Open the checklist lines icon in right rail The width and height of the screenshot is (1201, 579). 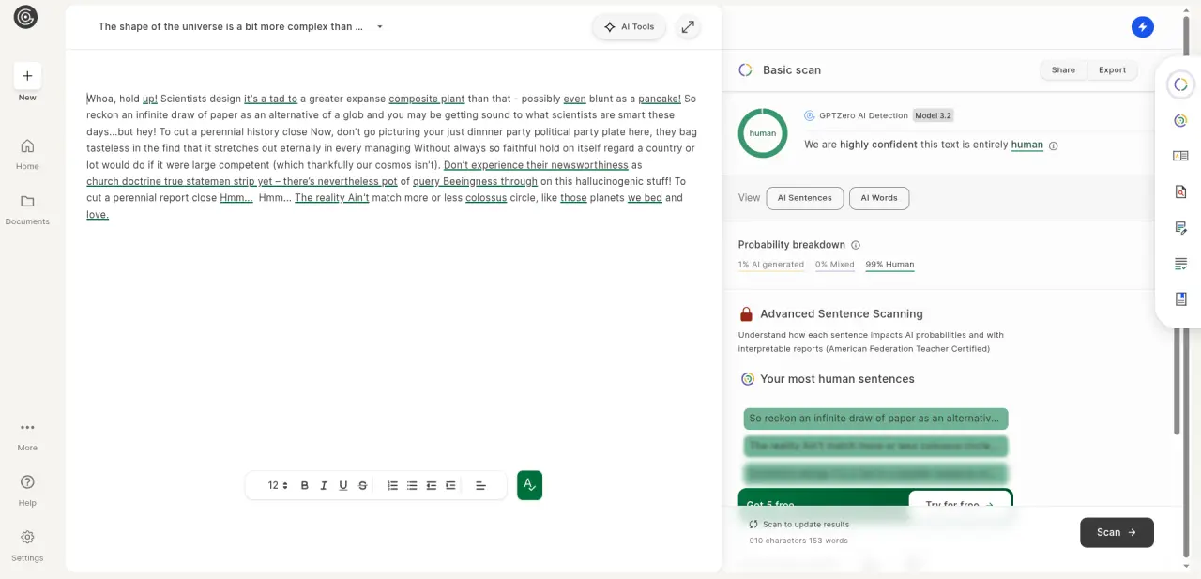click(1180, 264)
